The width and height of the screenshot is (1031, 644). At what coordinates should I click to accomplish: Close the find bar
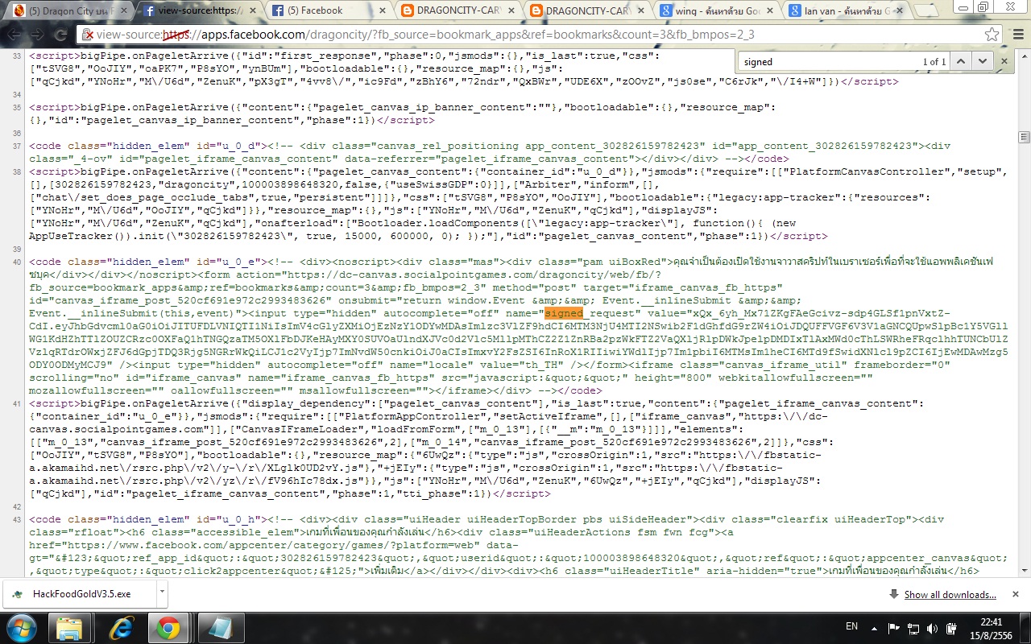click(1004, 61)
